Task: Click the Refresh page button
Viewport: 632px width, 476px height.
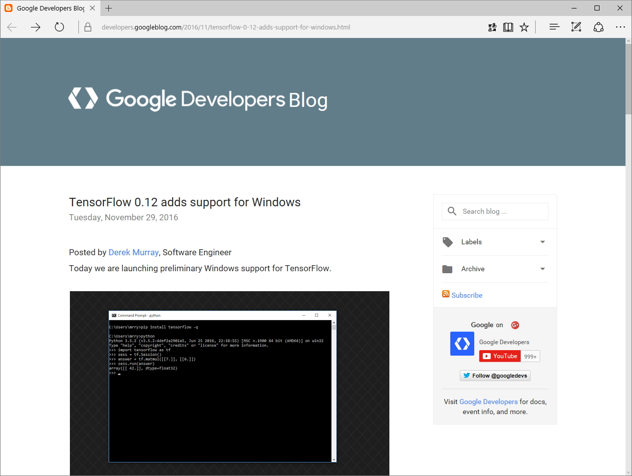Action: pos(59,27)
